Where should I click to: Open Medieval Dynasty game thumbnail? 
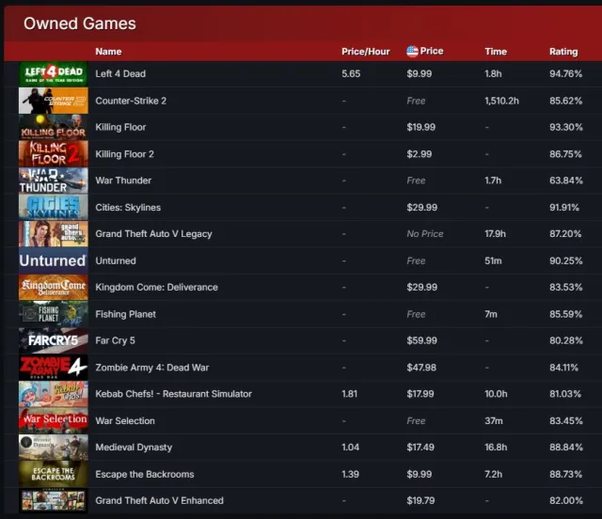[54, 448]
